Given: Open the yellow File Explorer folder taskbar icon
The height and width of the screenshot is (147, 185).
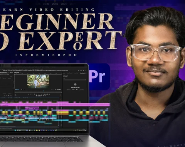Looking at the screenshot, I should pos(37,130).
